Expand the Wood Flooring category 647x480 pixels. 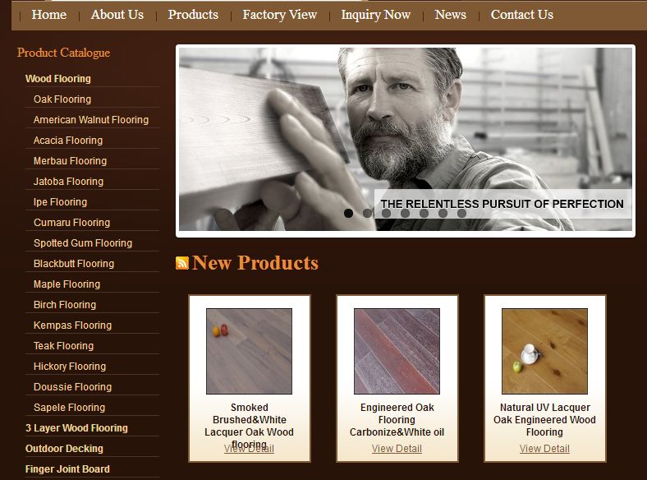tap(58, 78)
